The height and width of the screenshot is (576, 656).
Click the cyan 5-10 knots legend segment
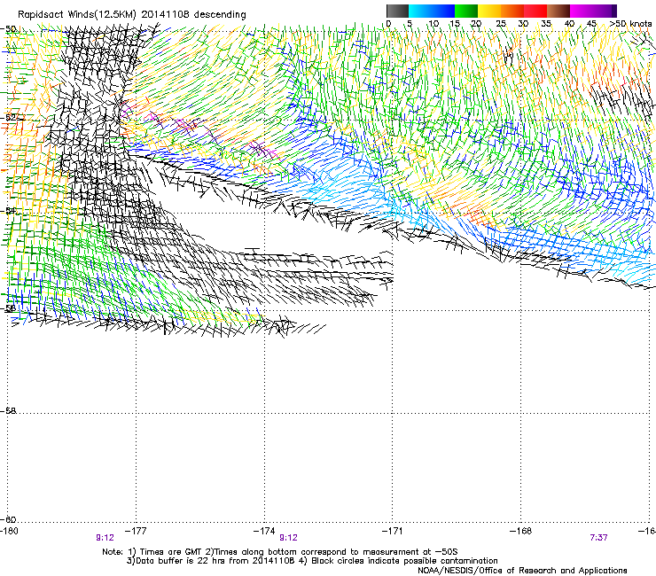pos(419,11)
